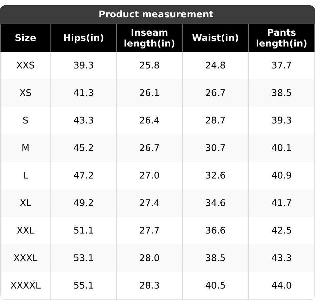This screenshot has width=315, height=300.
Task: Select inseam value 27.0 in L row
Action: (x=149, y=176)
